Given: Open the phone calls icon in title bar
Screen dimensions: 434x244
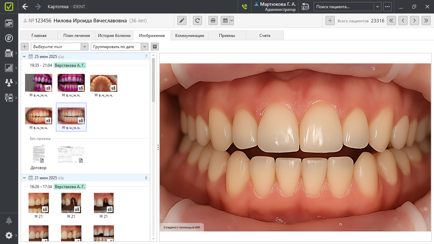Looking at the screenshot, I should click(244, 6).
